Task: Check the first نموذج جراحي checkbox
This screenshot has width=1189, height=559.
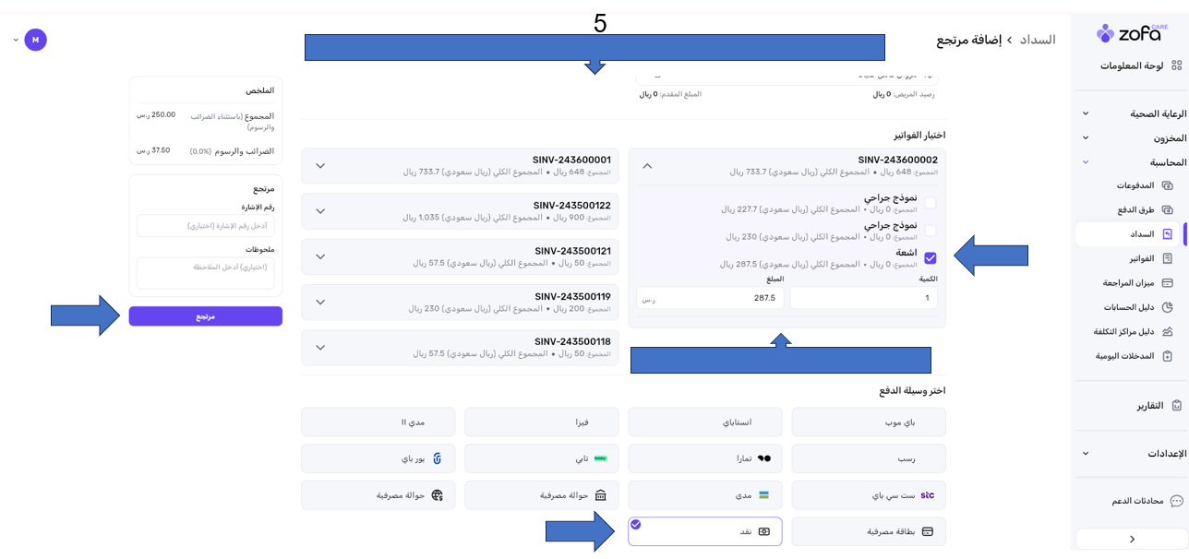Action: pyautogui.click(x=930, y=203)
